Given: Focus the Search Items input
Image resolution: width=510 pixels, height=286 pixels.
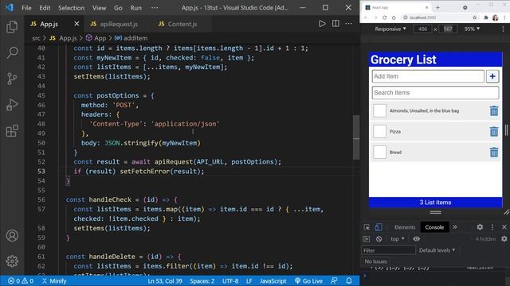Looking at the screenshot, I should point(435,93).
